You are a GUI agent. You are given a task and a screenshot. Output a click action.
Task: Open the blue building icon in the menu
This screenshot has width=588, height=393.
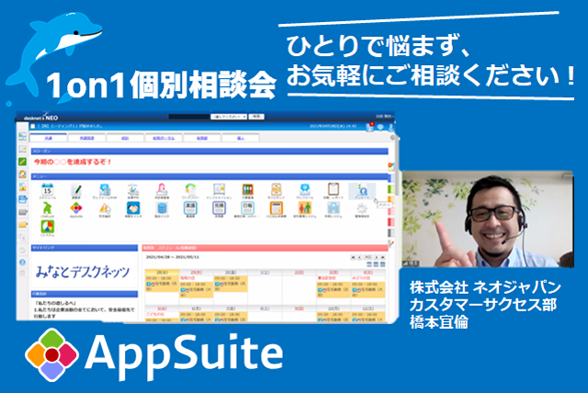coord(333,208)
